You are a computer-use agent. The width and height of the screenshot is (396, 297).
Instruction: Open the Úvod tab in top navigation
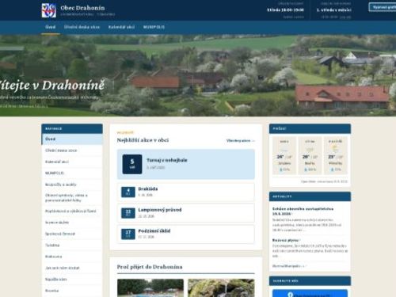click(51, 27)
